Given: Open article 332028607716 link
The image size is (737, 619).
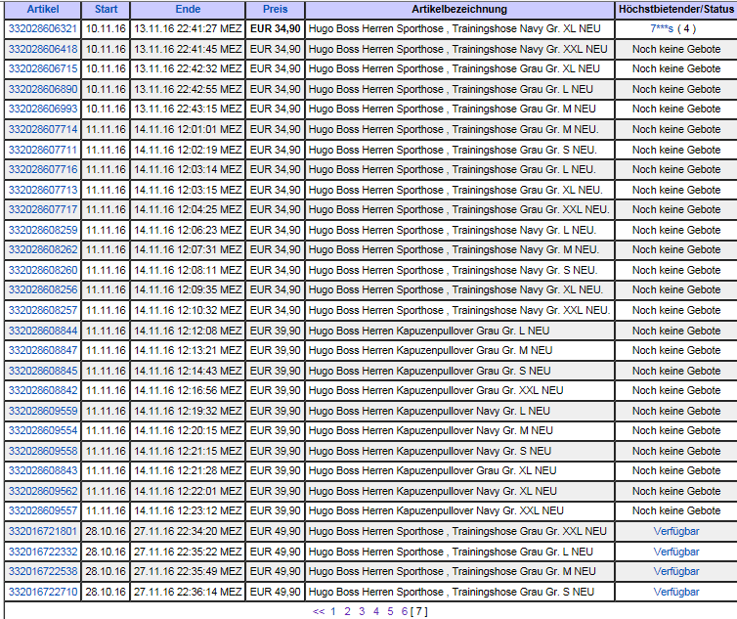Looking at the screenshot, I should pos(43,169).
